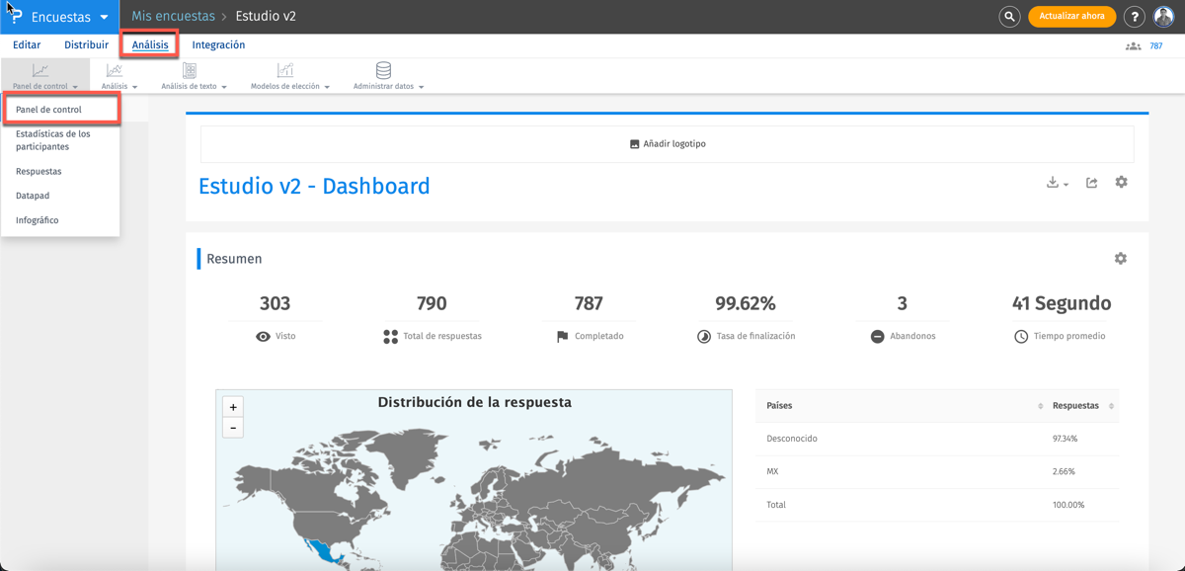Expand the Análisis de texto dropdown

[x=194, y=76]
